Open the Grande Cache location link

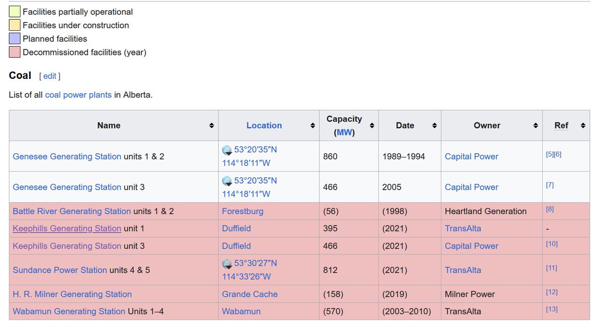point(250,294)
